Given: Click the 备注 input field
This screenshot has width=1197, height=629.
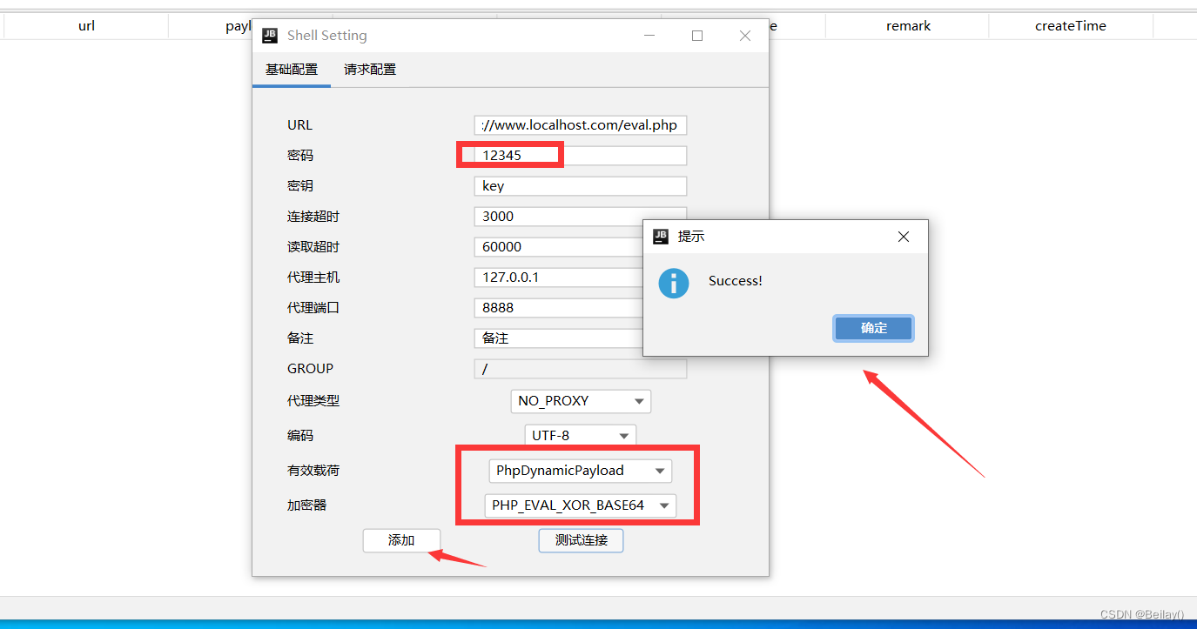Looking at the screenshot, I should pos(560,338).
